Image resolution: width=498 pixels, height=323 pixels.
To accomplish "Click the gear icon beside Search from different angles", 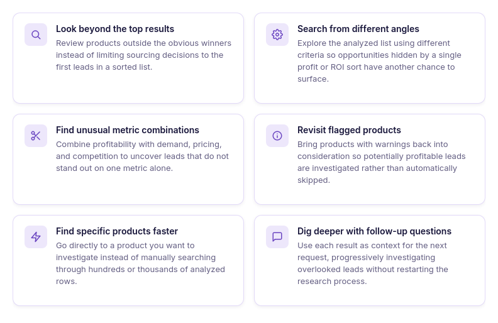I will pyautogui.click(x=277, y=35).
